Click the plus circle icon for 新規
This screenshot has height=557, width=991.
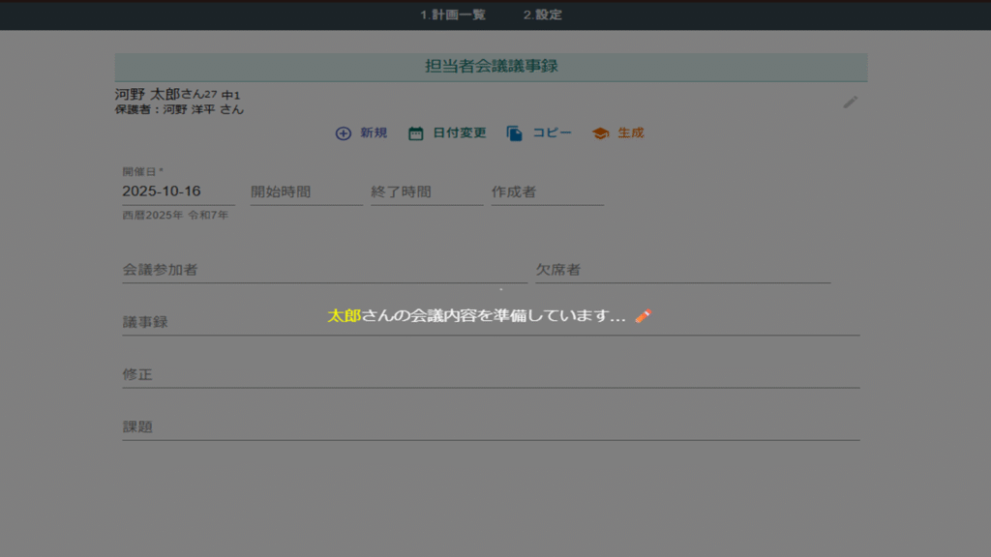pyautogui.click(x=344, y=133)
